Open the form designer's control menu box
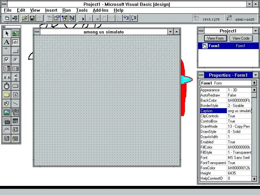The image size is (260, 195). point(37,32)
